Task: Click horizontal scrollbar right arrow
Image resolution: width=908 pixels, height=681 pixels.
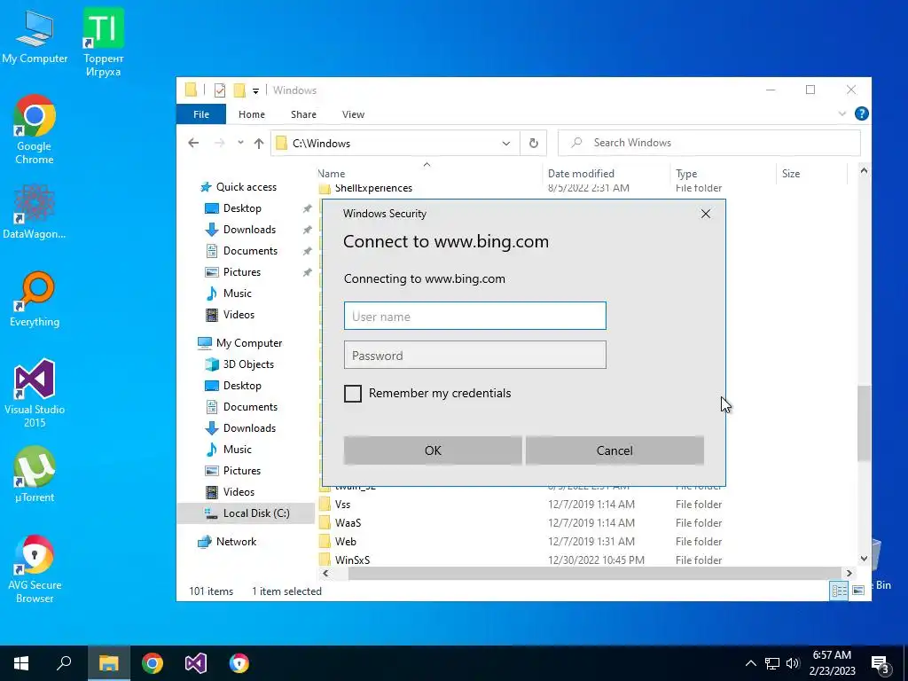Action: (849, 573)
